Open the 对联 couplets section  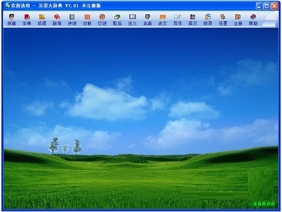coord(87,20)
